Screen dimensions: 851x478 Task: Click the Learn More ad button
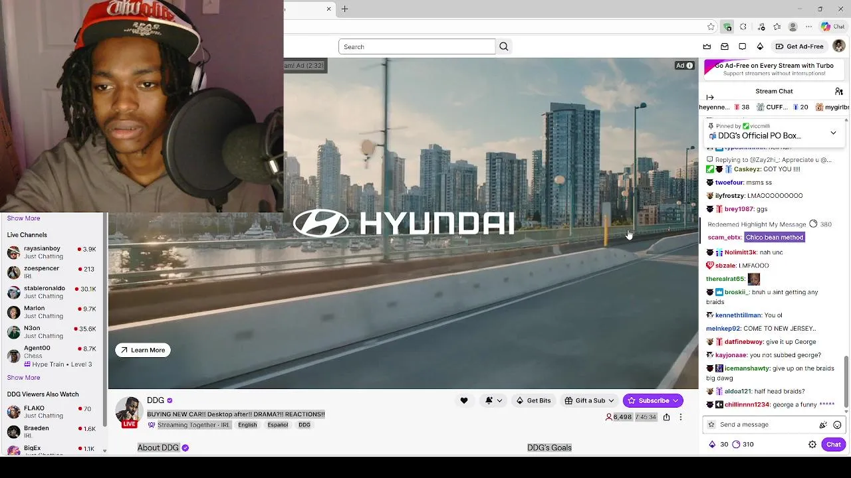143,350
